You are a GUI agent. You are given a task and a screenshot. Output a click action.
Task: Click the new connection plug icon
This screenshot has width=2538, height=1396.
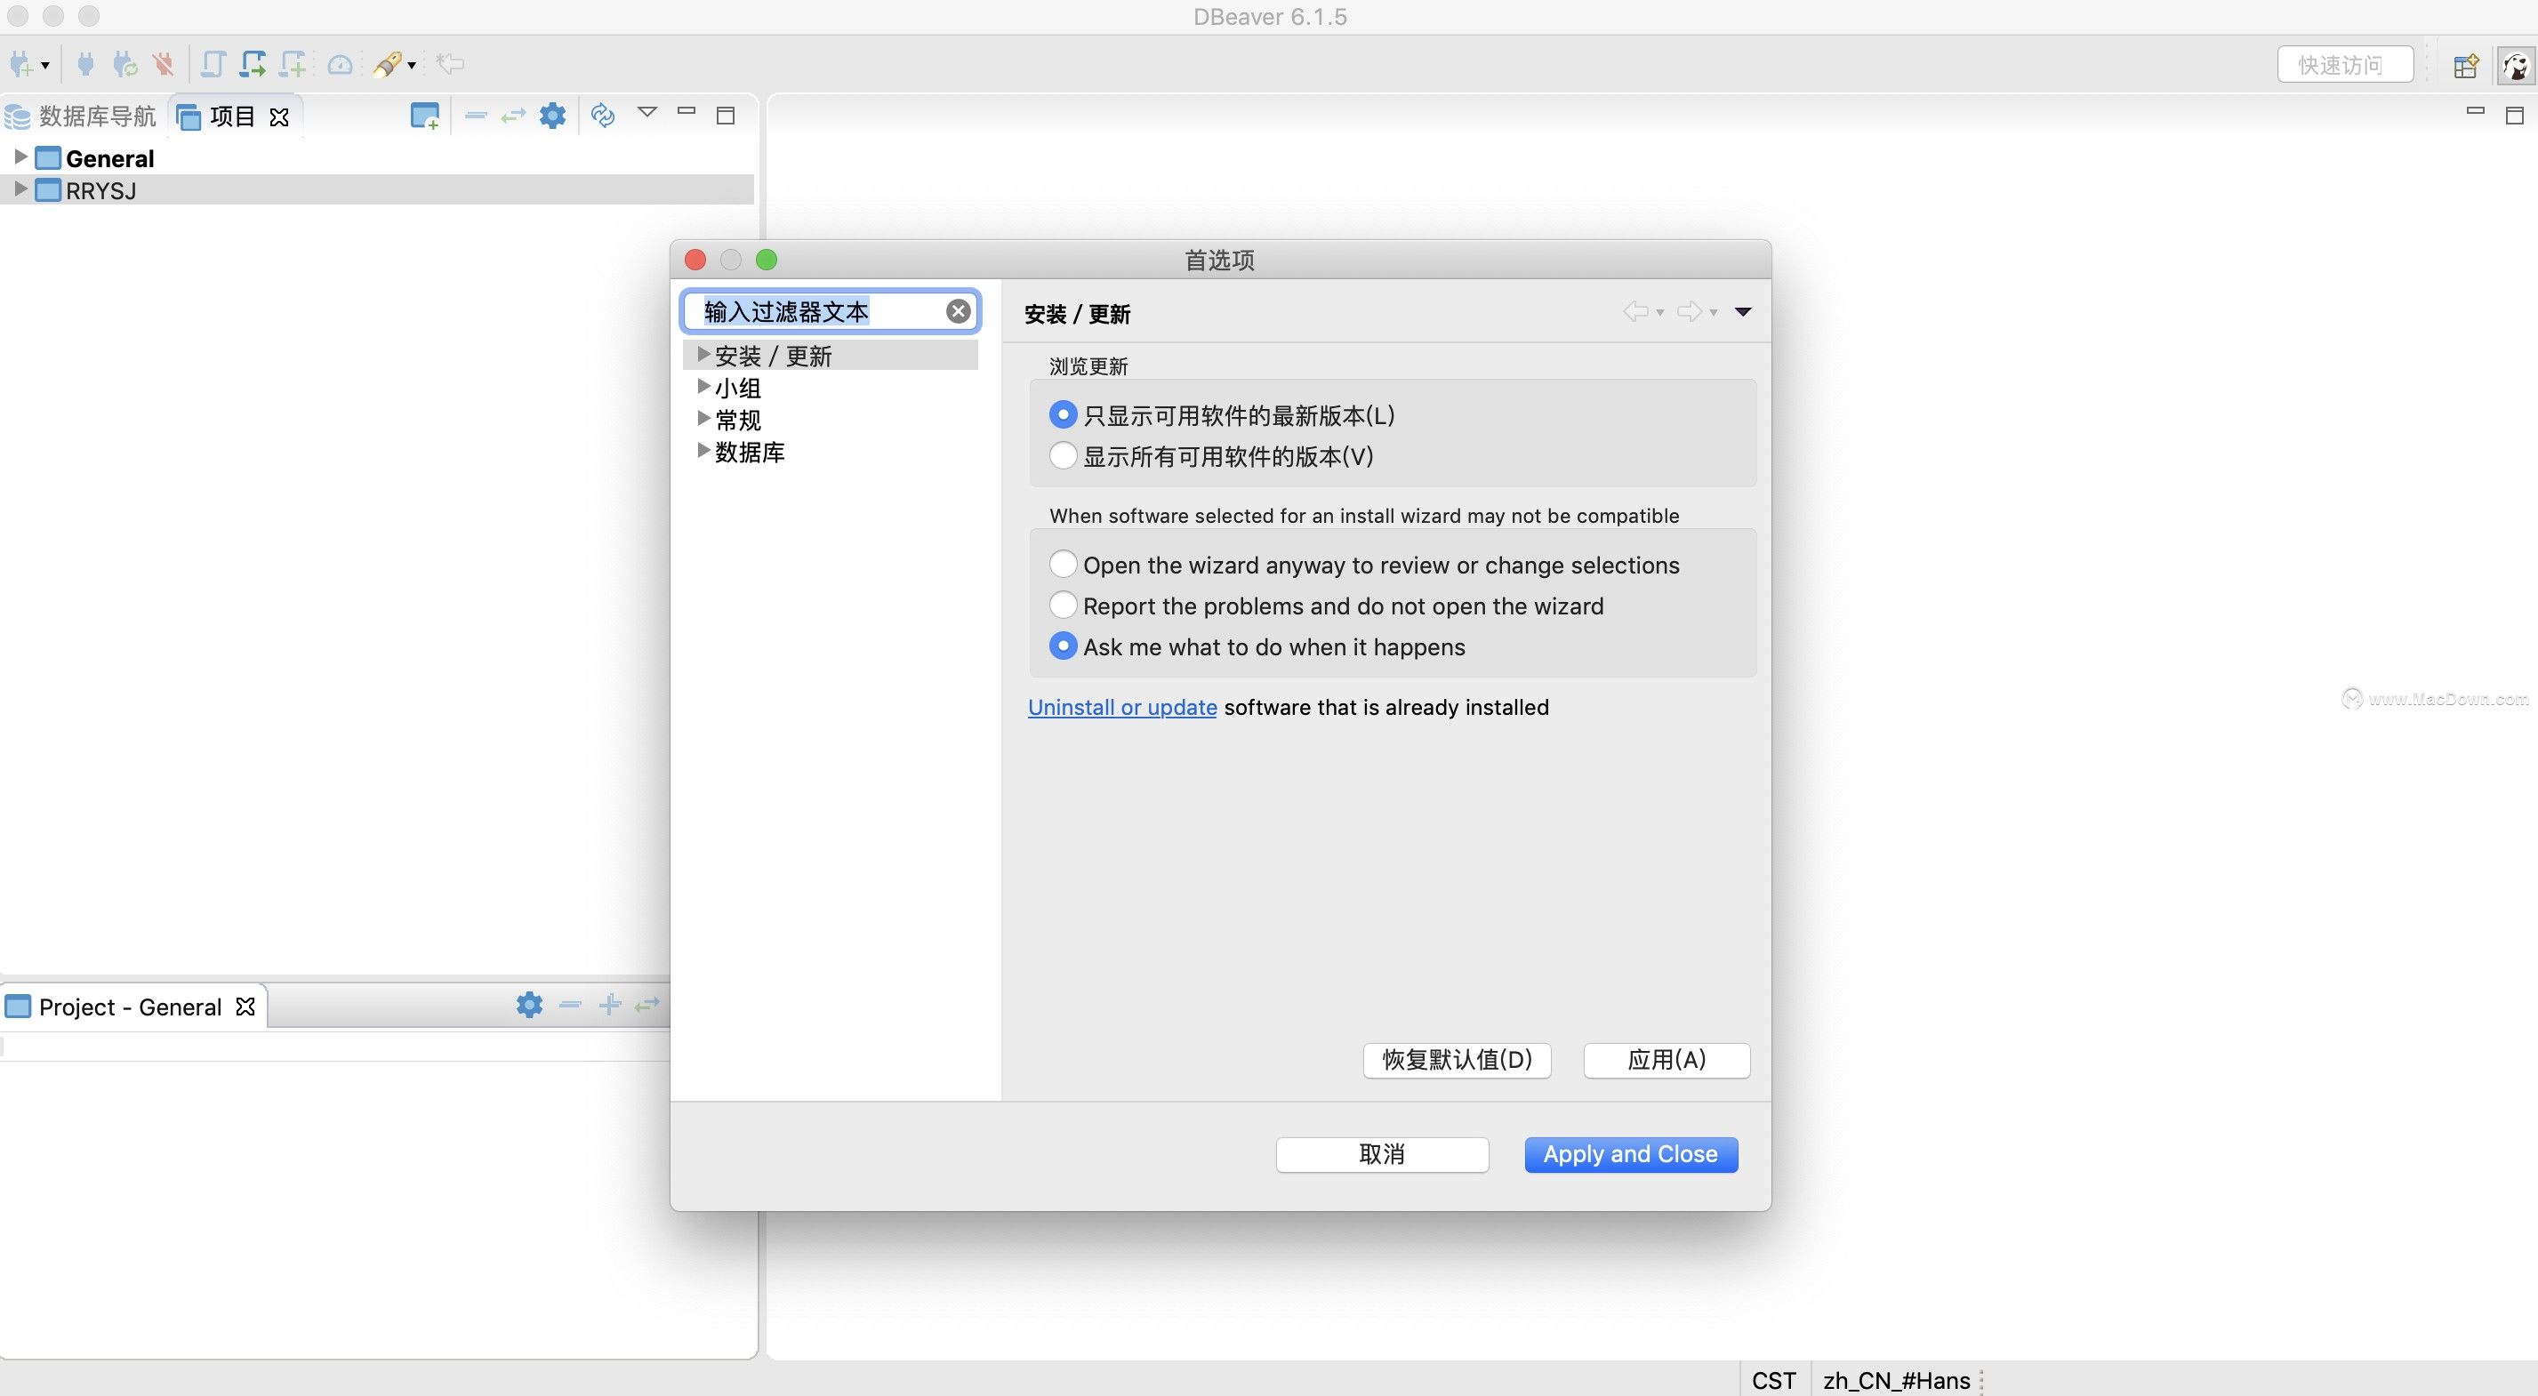(21, 65)
